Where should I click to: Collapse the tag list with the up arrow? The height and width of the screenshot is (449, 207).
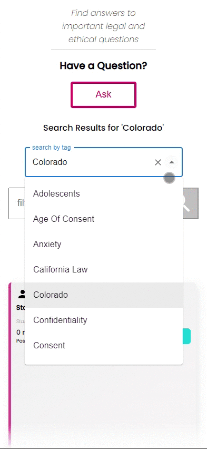172,162
